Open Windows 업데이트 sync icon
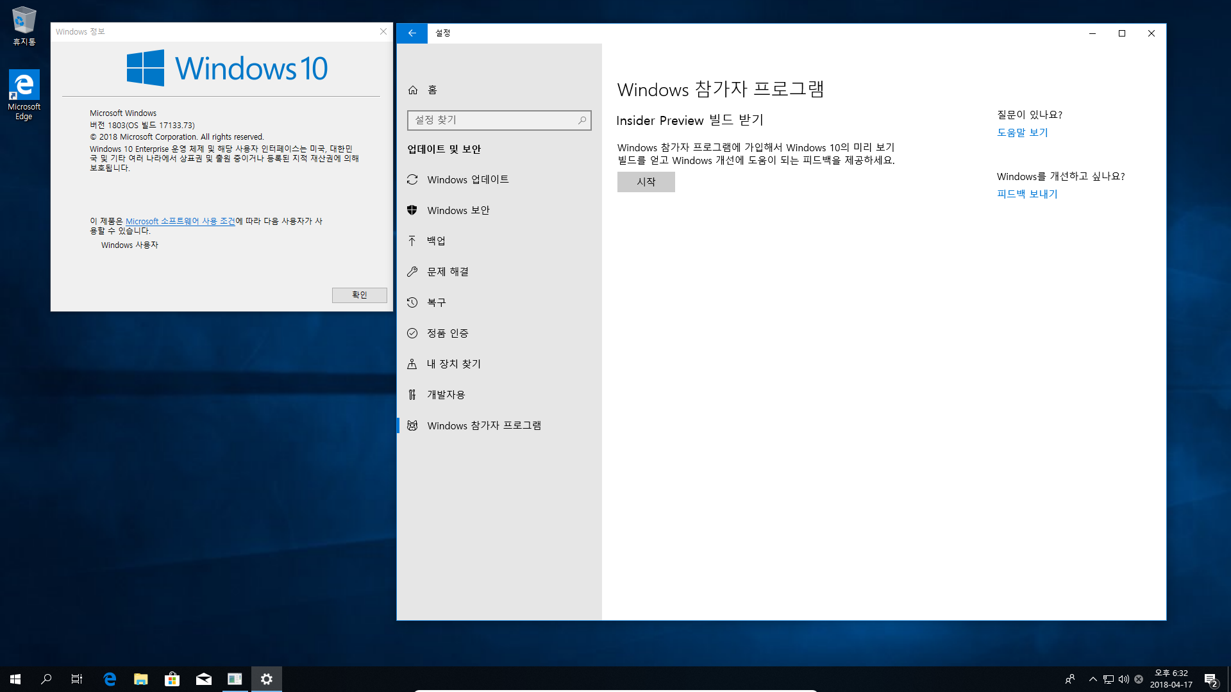The image size is (1231, 692). click(412, 179)
